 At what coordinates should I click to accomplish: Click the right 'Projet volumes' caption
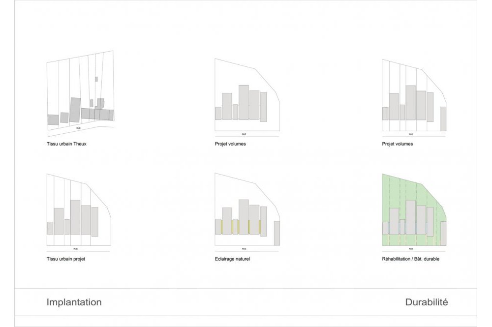[398, 144]
